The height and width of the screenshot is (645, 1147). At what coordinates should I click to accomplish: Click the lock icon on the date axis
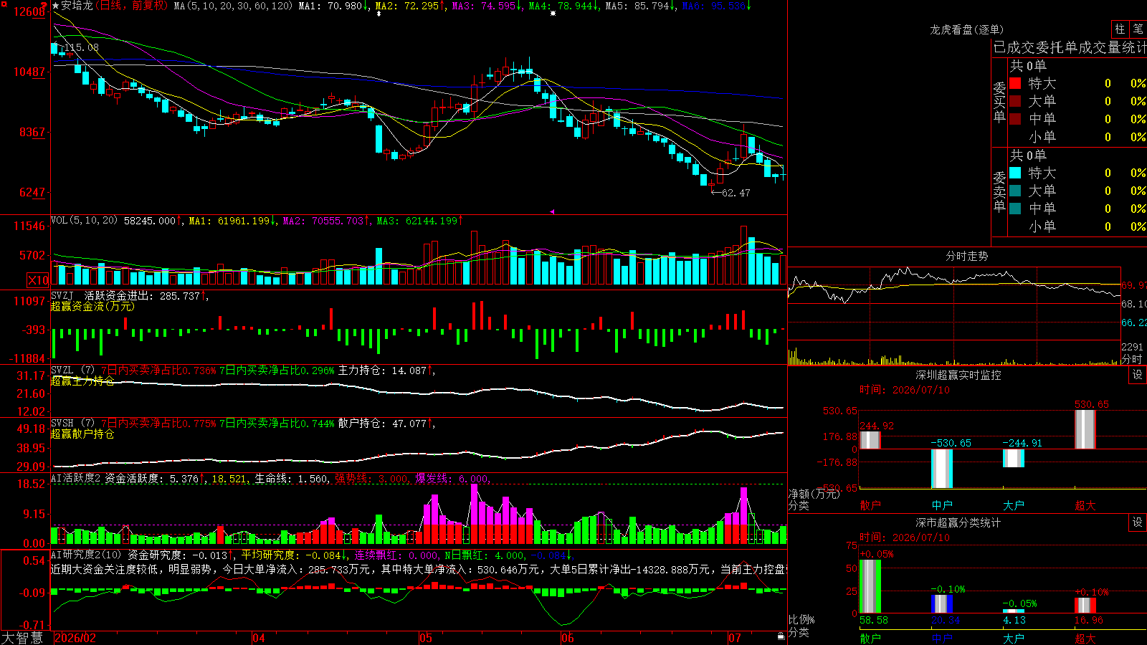click(x=781, y=636)
